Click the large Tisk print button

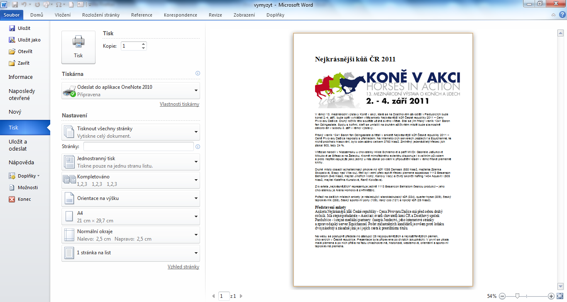click(78, 47)
